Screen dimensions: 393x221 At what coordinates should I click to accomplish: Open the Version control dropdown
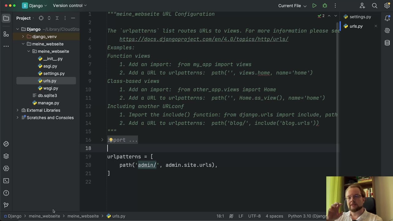tap(70, 6)
